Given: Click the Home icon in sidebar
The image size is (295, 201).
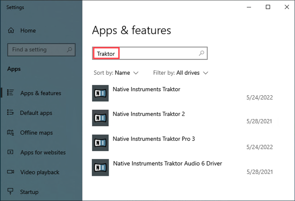Looking at the screenshot, I should point(11,30).
